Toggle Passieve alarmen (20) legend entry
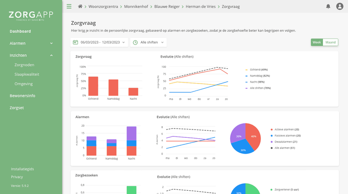 click(285, 136)
